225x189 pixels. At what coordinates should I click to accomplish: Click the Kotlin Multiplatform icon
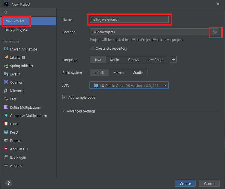[6, 107]
